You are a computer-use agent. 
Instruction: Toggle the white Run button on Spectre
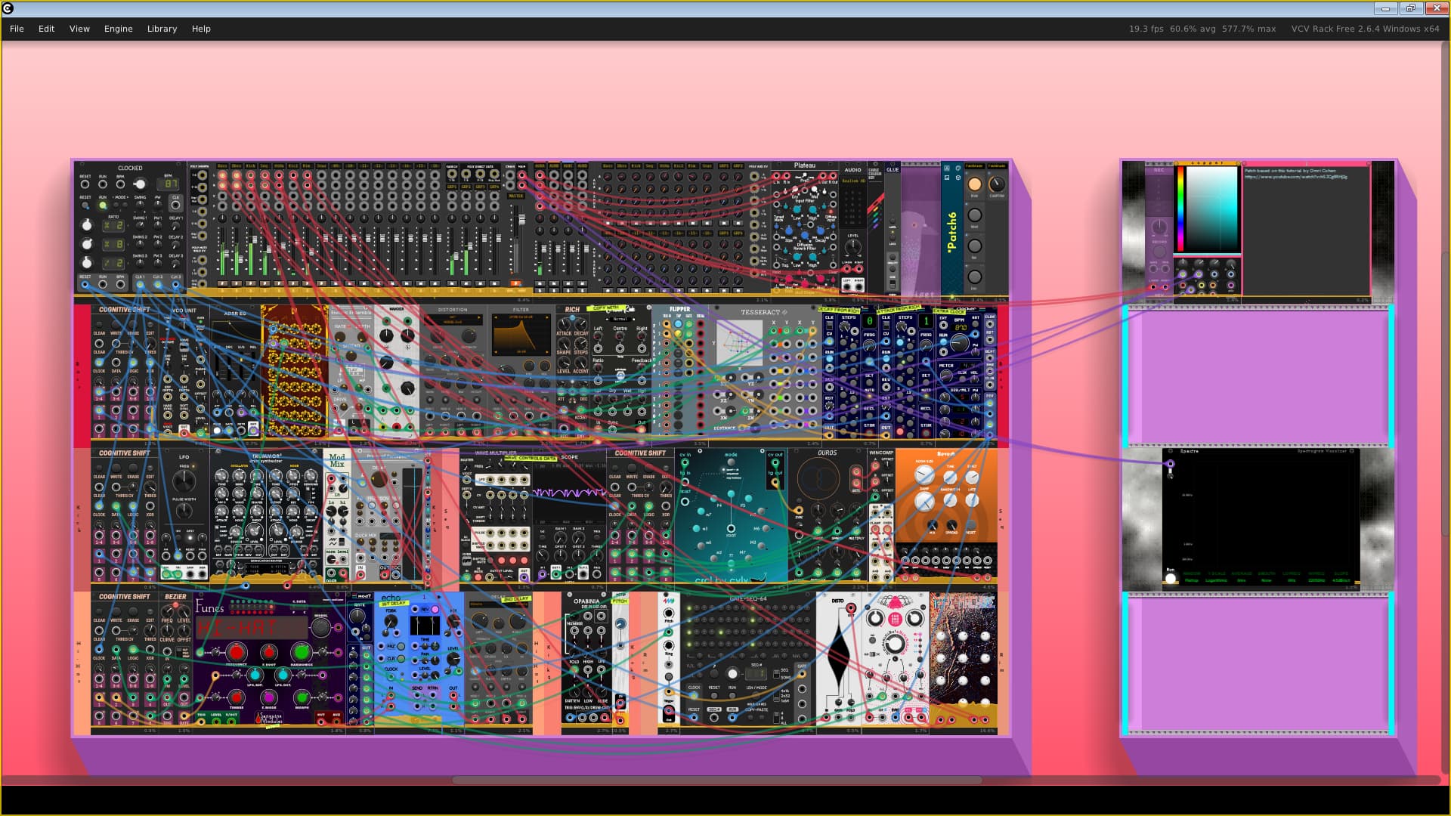(1171, 579)
